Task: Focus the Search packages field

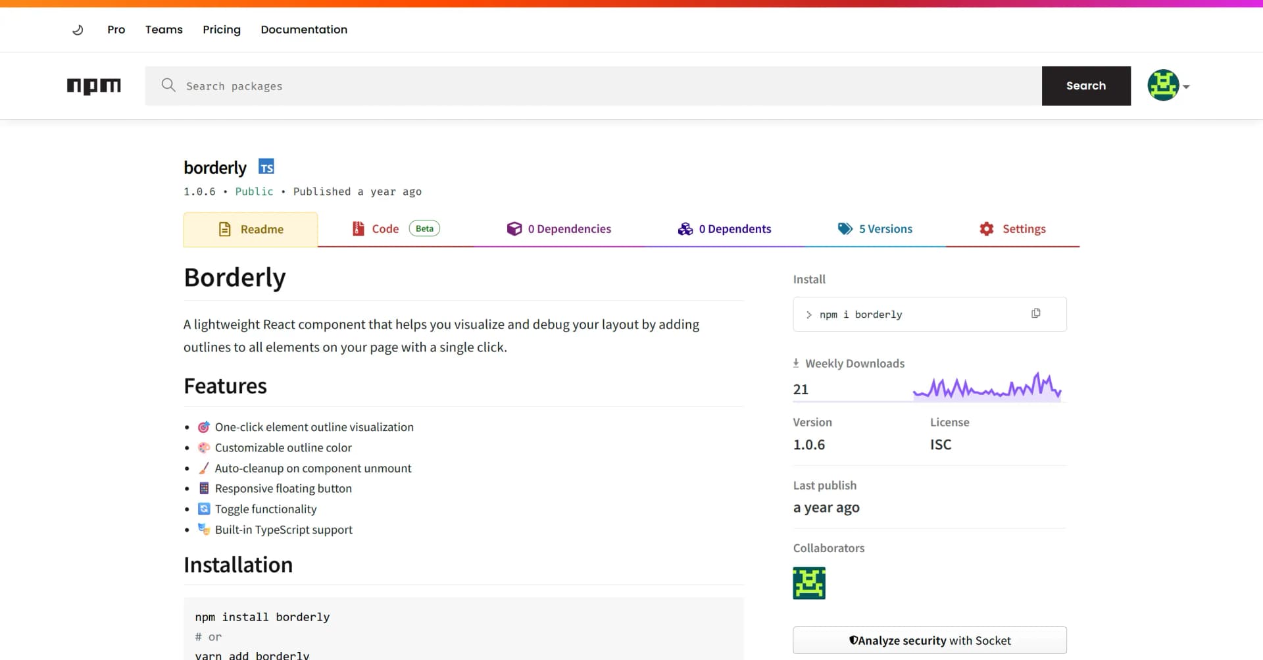Action: click(x=593, y=86)
